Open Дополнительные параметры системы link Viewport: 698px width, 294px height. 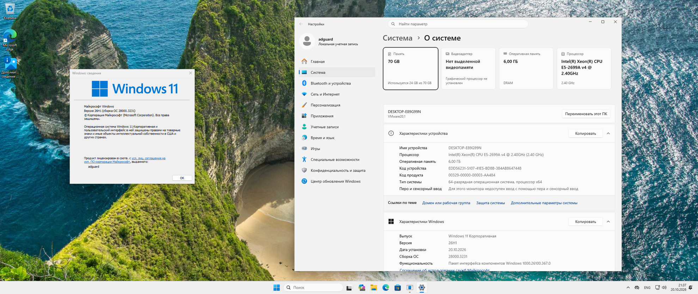click(x=544, y=203)
